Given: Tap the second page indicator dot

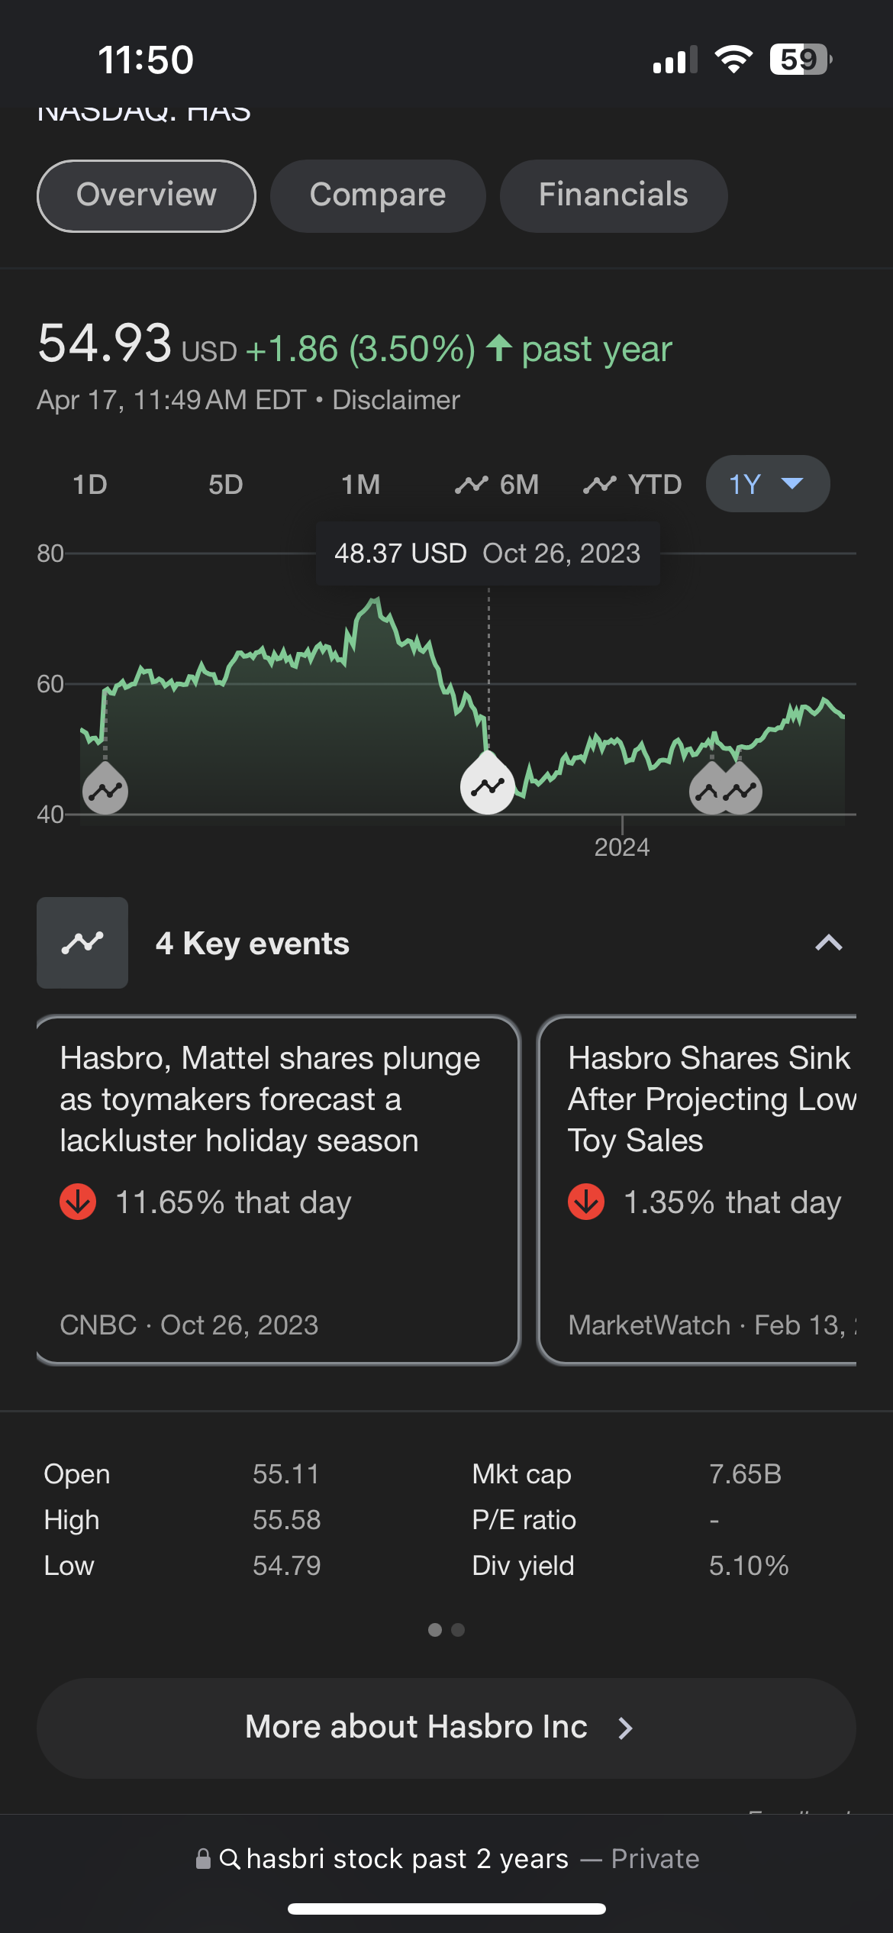Looking at the screenshot, I should pyautogui.click(x=458, y=1630).
